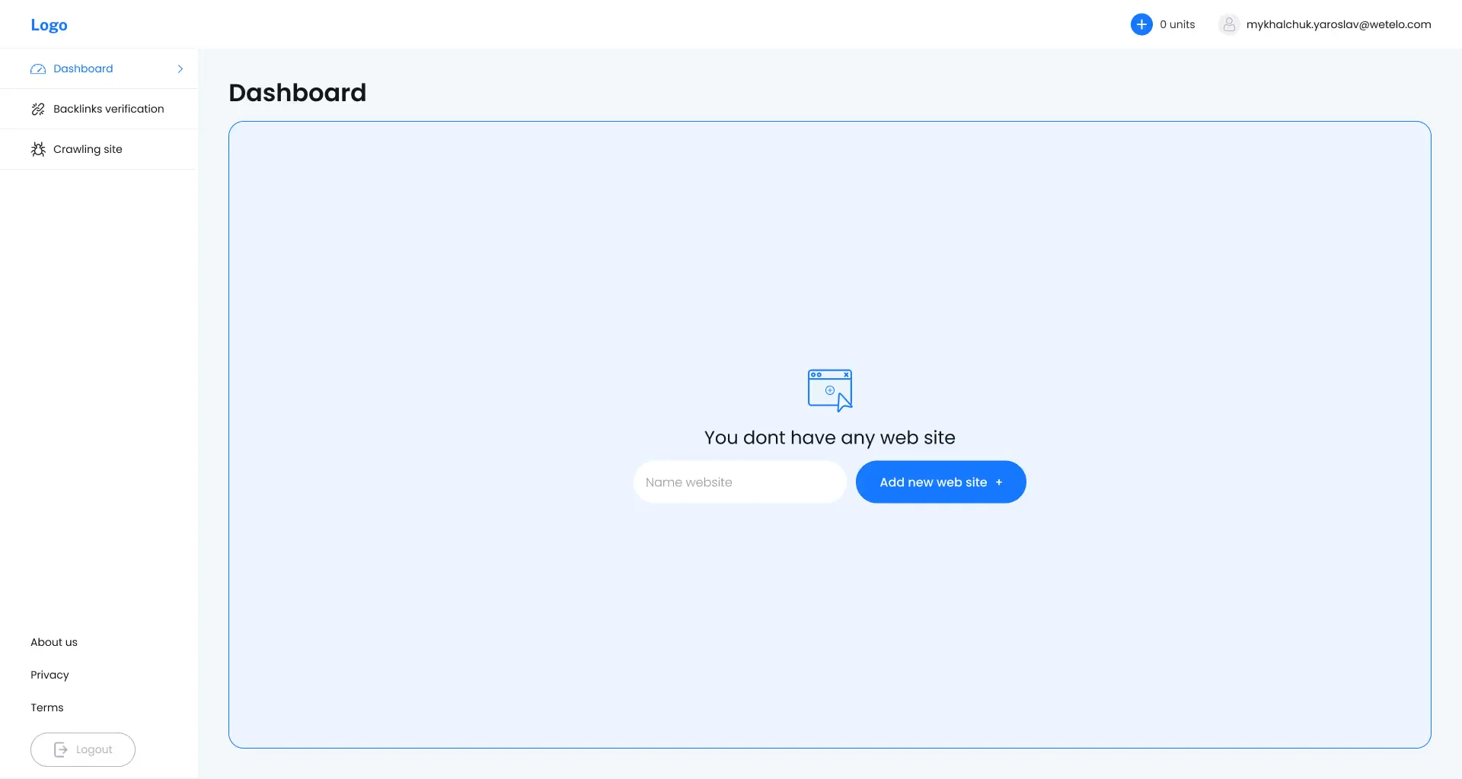
Task: Click the email address mykhalchuk.yaroslav@wetelo.com
Action: pos(1339,24)
